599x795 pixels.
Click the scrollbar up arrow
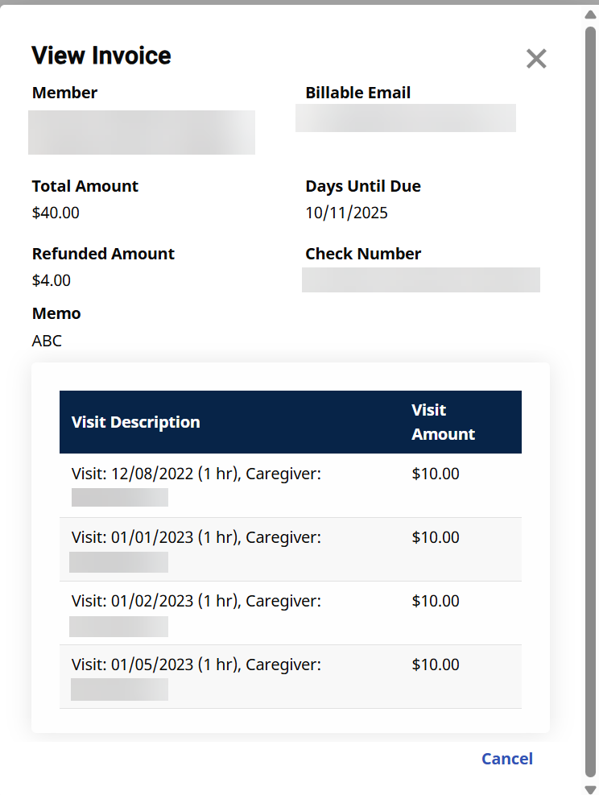(590, 14)
